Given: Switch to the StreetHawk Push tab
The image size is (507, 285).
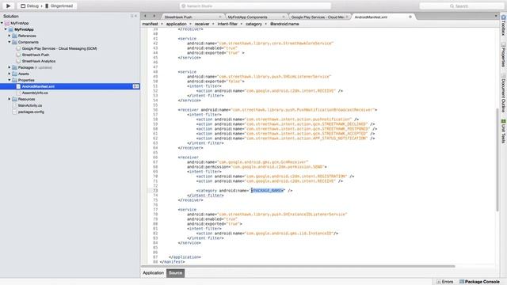Looking at the screenshot, I should pyautogui.click(x=178, y=17).
